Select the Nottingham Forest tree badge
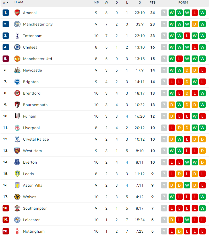Image resolution: width=209 pixels, height=237 pixels. [17, 231]
